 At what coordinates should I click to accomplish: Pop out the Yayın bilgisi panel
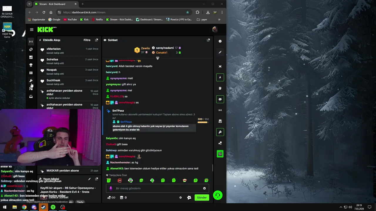96,179
